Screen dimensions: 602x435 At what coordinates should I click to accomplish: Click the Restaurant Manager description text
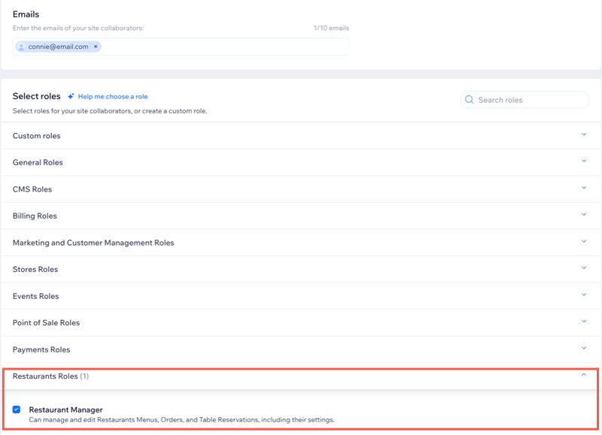181,420
